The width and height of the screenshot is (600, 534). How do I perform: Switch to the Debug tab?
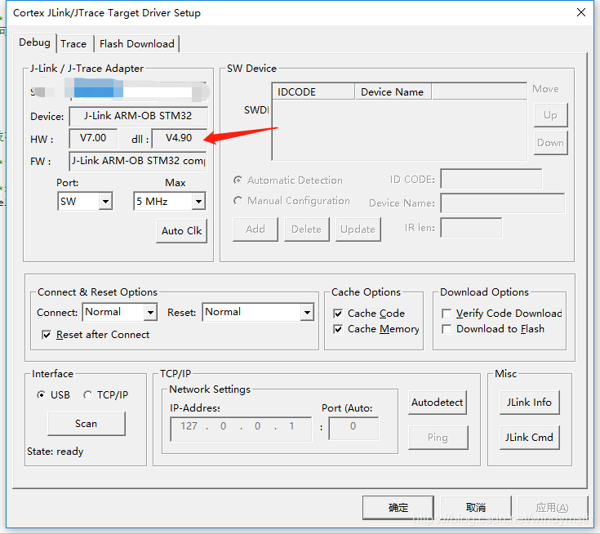pos(34,42)
